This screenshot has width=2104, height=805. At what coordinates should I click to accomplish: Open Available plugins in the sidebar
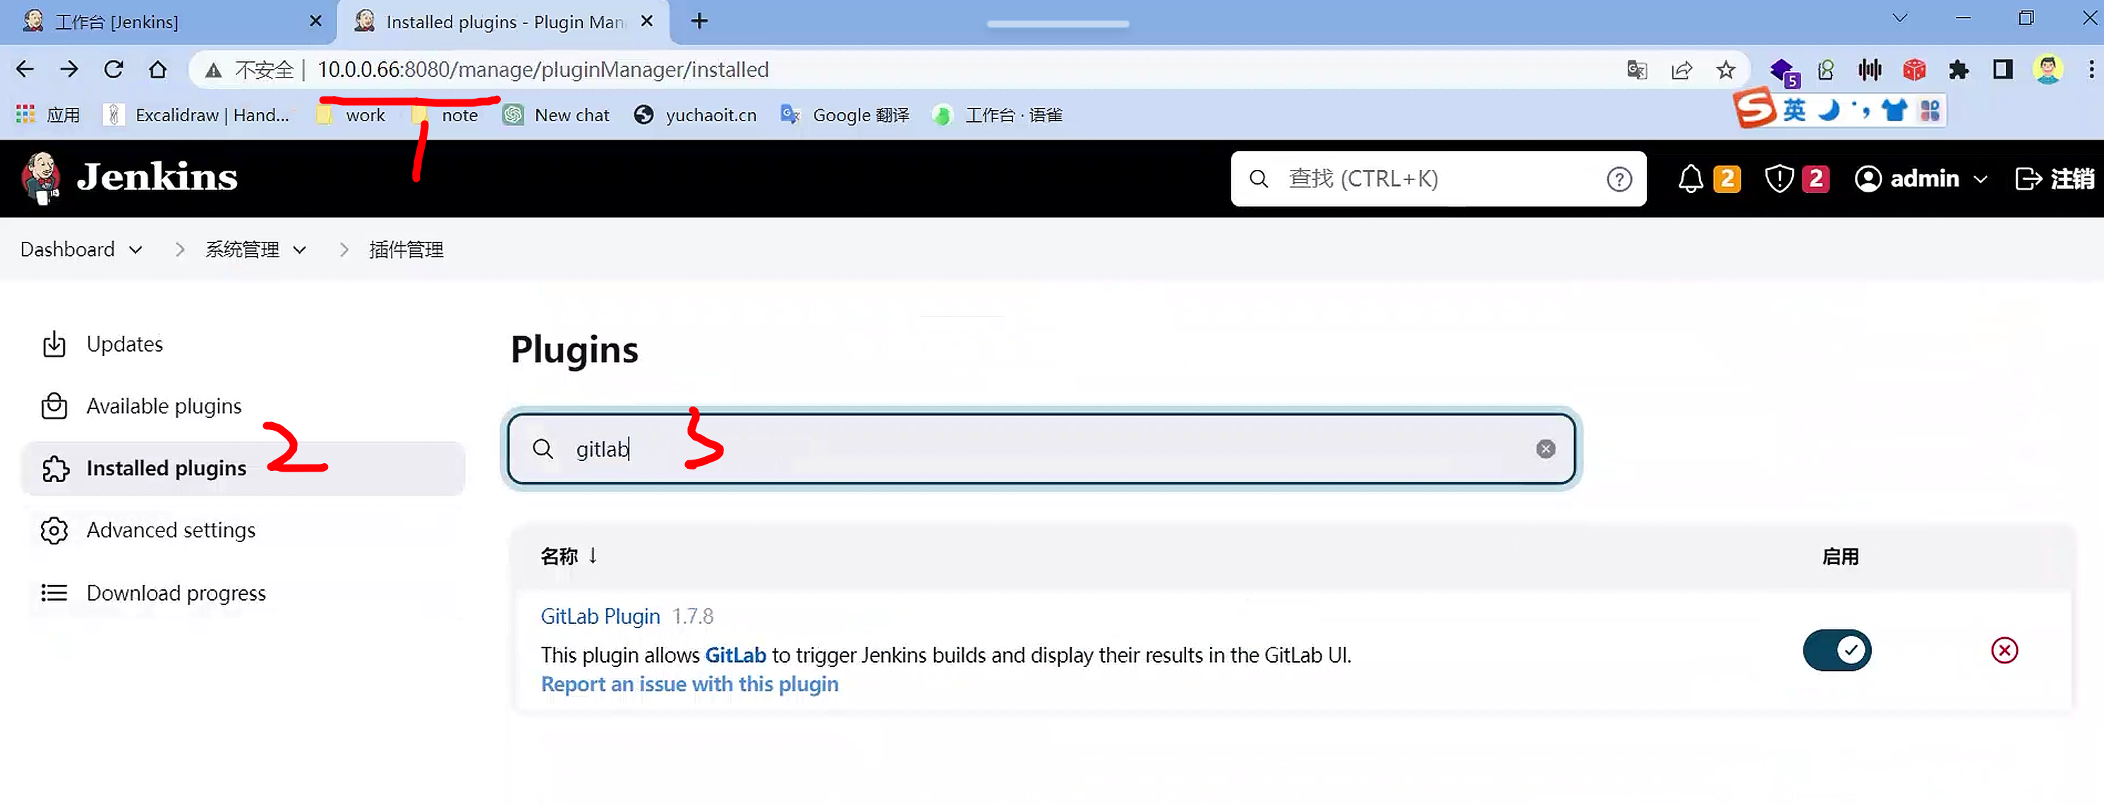[x=164, y=405]
